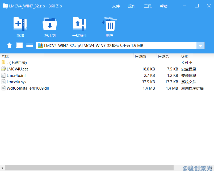The height and width of the screenshot is (172, 214).
Task: Click the 一键解压 one-click extract icon
Action: (x=79, y=24)
